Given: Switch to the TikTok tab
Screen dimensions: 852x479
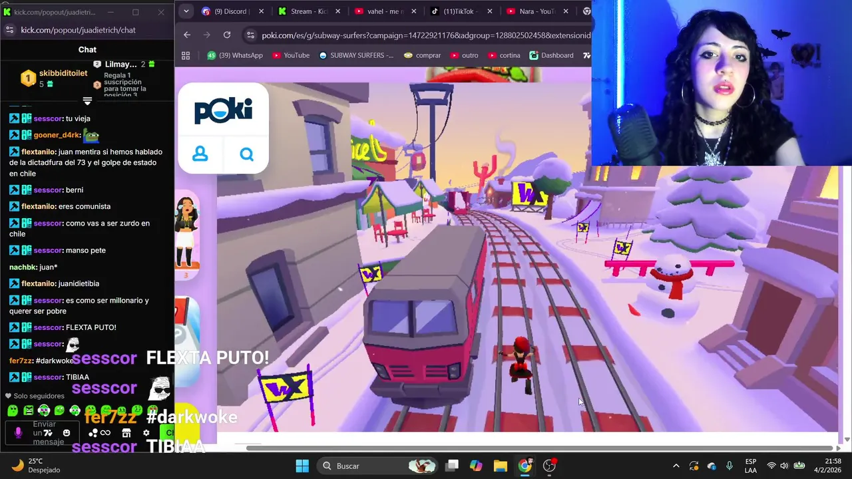Looking at the screenshot, I should [x=455, y=11].
